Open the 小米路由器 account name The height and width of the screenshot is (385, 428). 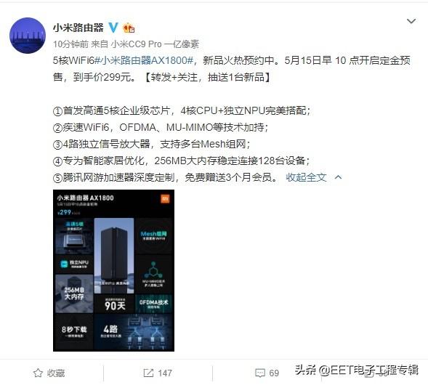78,28
